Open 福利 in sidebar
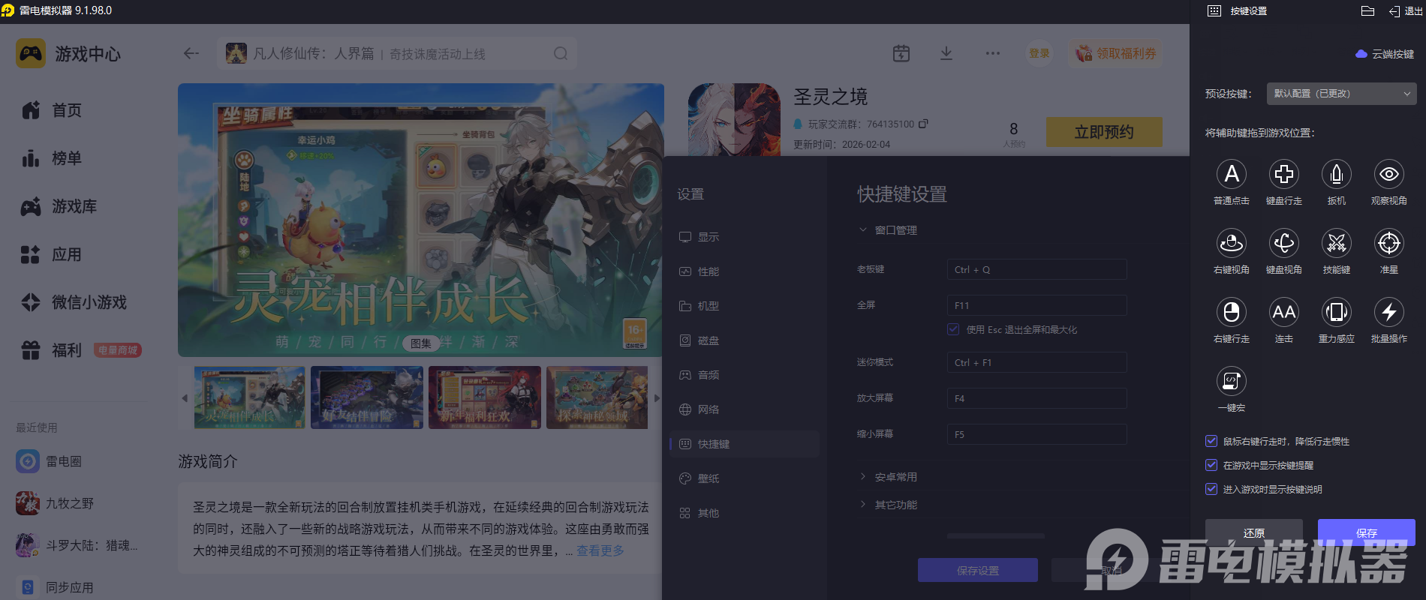Viewport: 1426px width, 600px height. [51, 350]
